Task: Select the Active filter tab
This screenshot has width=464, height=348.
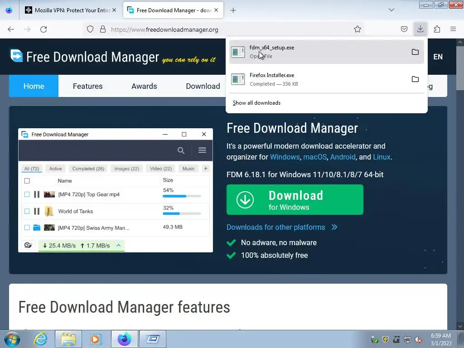Action: (x=55, y=169)
